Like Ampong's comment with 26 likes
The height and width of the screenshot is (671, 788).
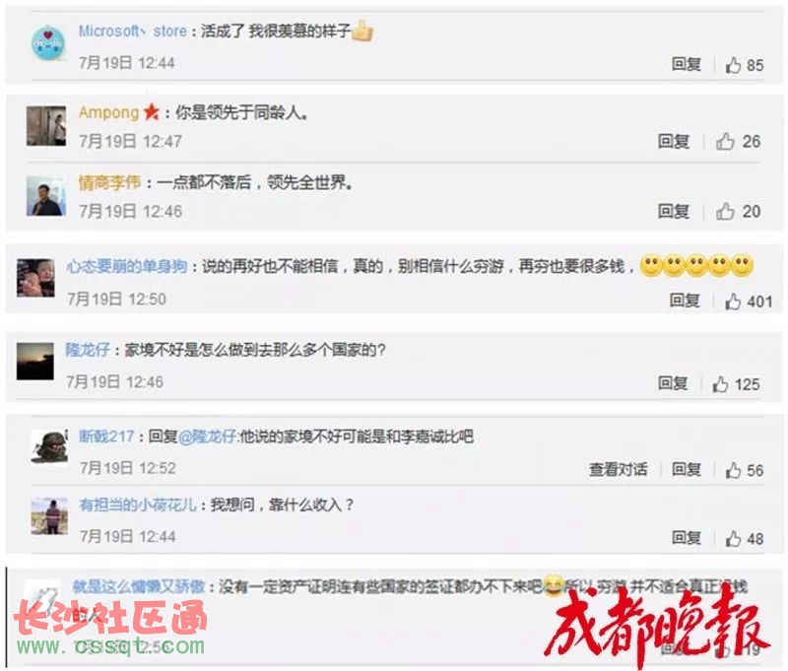pyautogui.click(x=738, y=142)
